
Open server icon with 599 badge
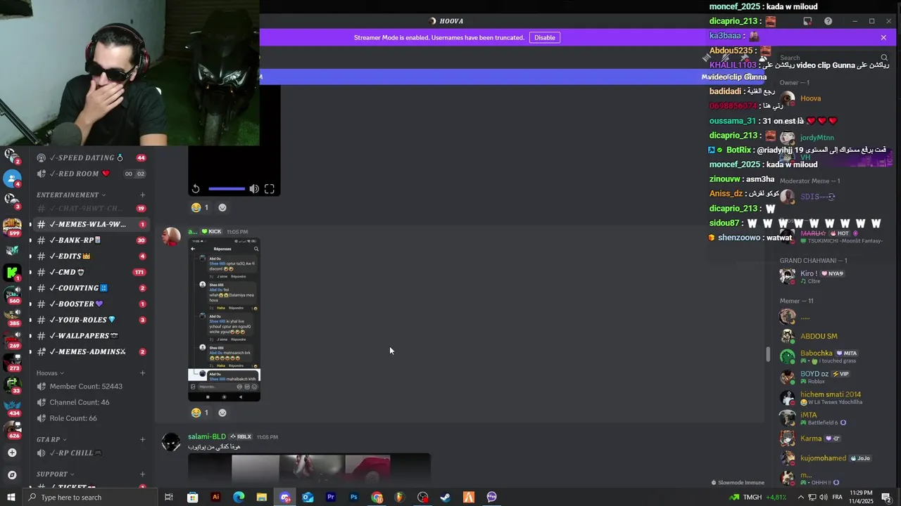(11, 226)
